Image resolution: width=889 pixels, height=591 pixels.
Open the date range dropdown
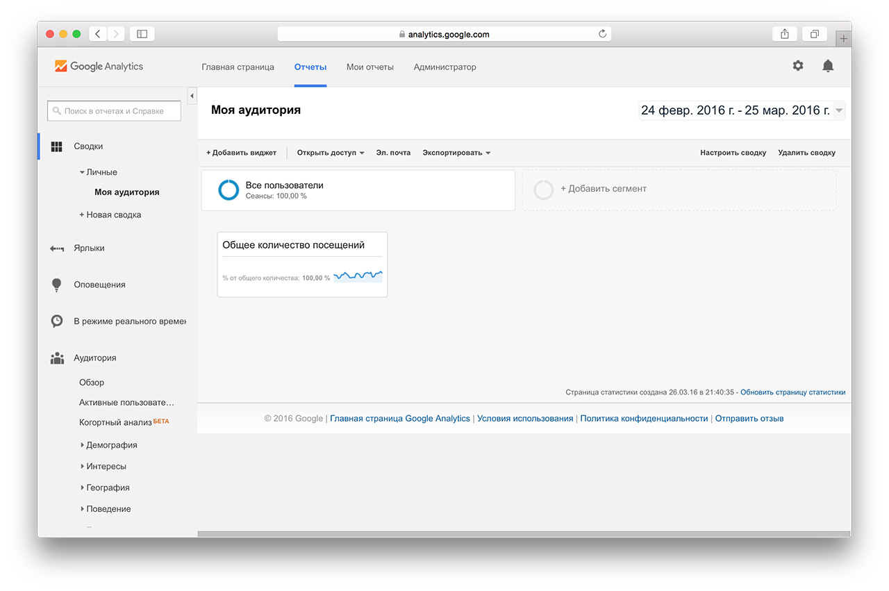pyautogui.click(x=839, y=110)
